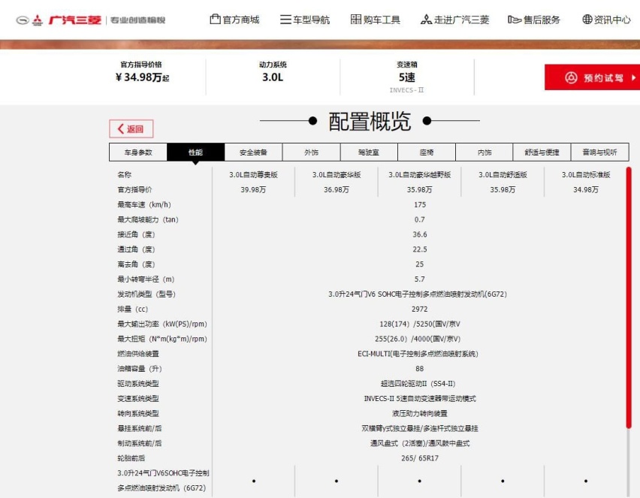This screenshot has height=498, width=640.
Task: Click the 悬挂系统前/后 row label
Action: [x=139, y=428]
